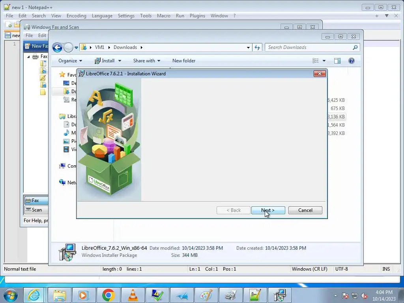Change the view via views icon
The height and width of the screenshot is (303, 404).
click(316, 61)
